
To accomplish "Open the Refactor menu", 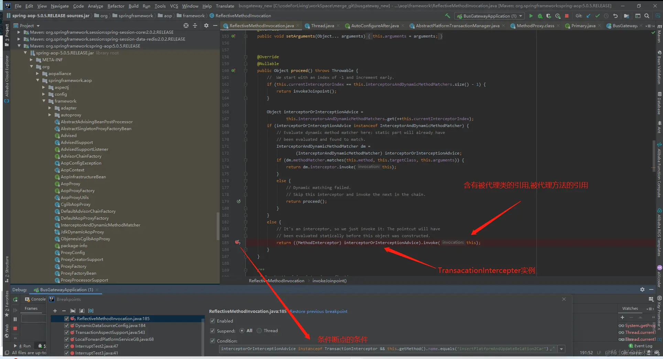I will click(116, 6).
